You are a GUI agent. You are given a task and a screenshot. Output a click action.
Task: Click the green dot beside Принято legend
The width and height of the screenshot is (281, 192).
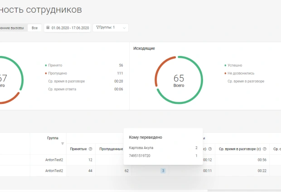pyautogui.click(x=46, y=65)
